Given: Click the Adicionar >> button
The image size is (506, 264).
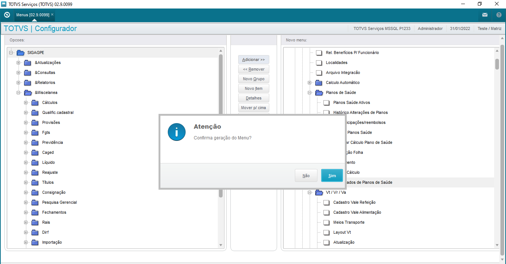Looking at the screenshot, I should pos(253,60).
